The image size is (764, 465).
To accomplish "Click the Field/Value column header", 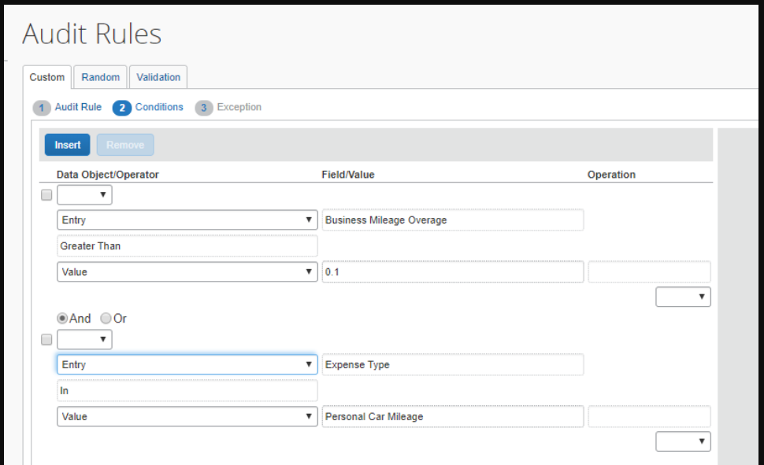I will (348, 175).
